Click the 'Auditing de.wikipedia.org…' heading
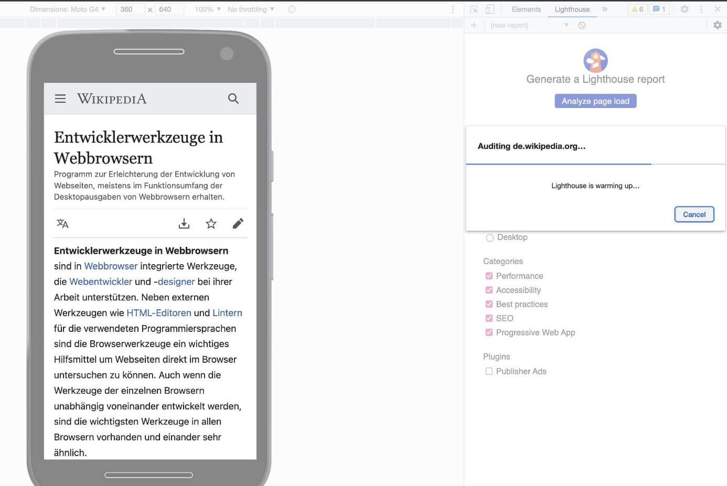 (x=531, y=146)
